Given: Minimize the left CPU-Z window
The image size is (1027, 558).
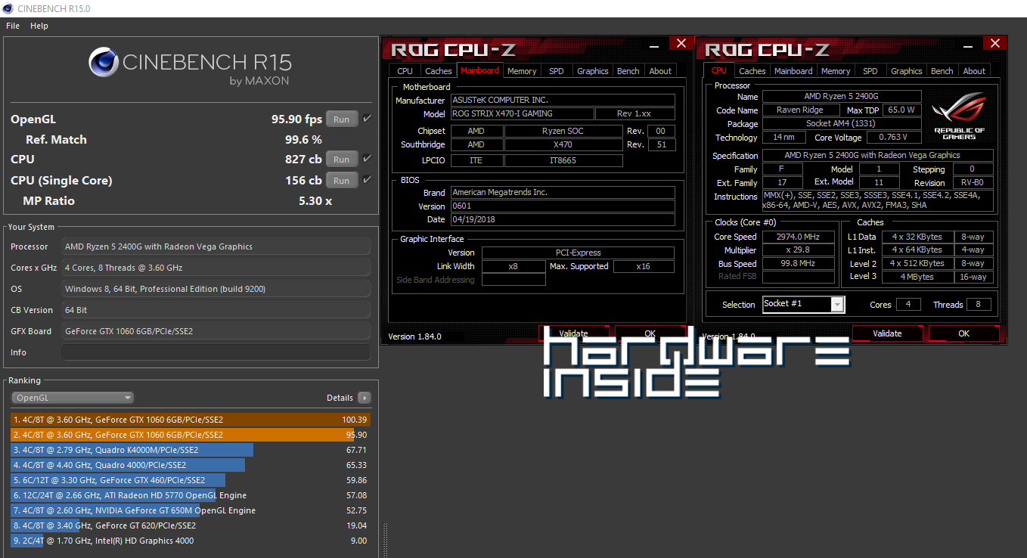Looking at the screenshot, I should click(653, 45).
